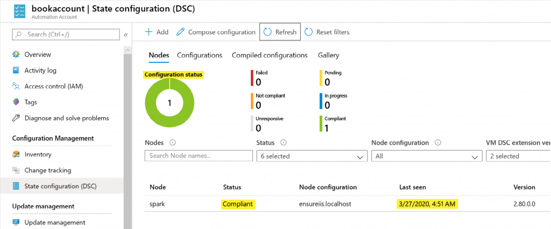Screen dimensions: 551x229
Task: Click the Overview gear icon in sidebar
Action: [x=16, y=54]
